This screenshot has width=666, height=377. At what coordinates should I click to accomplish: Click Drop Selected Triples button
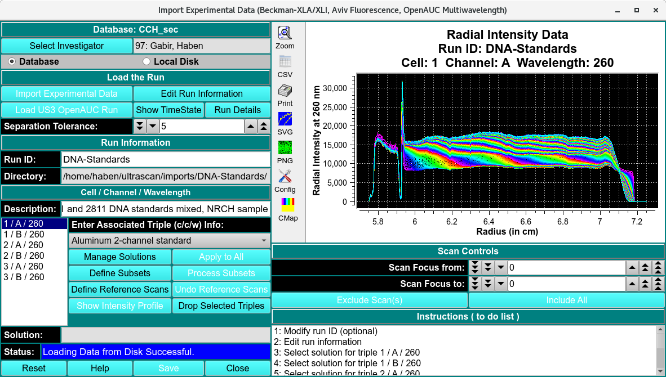221,306
